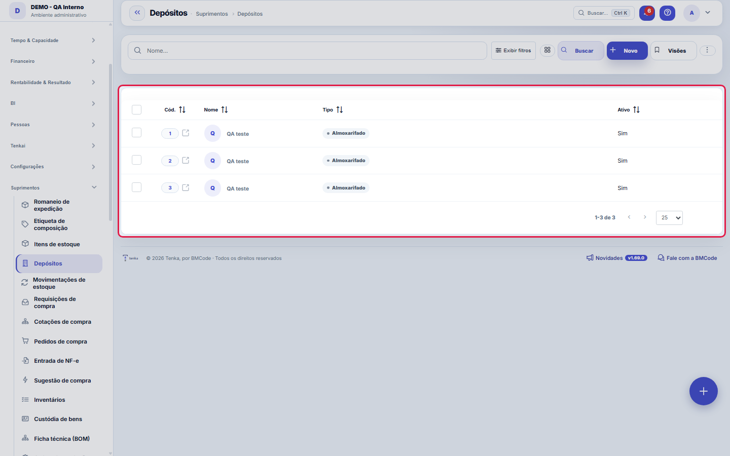
Task: Open Ficha técnica (BOM) menu item
Action: pyautogui.click(x=59, y=439)
